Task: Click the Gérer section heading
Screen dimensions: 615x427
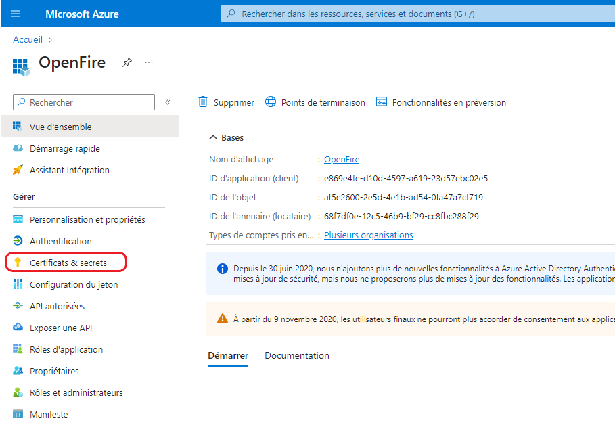Action: pyautogui.click(x=24, y=197)
